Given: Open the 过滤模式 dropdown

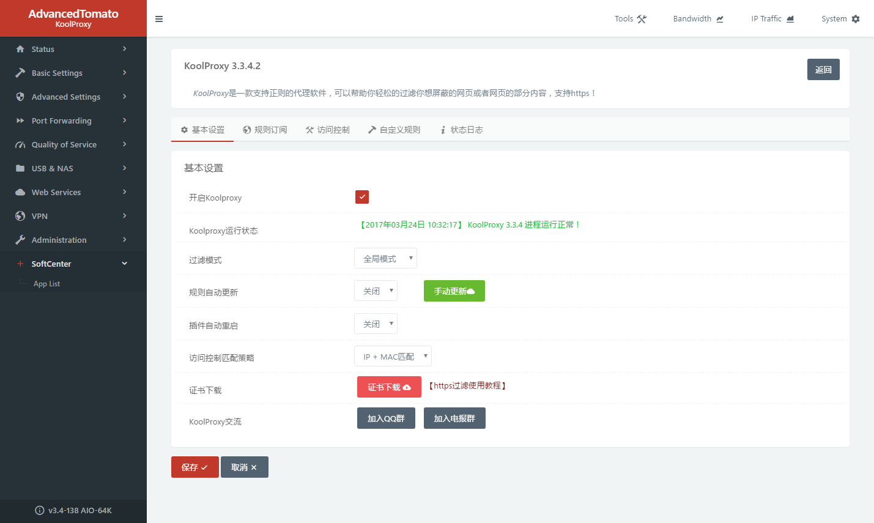Looking at the screenshot, I should coord(385,259).
